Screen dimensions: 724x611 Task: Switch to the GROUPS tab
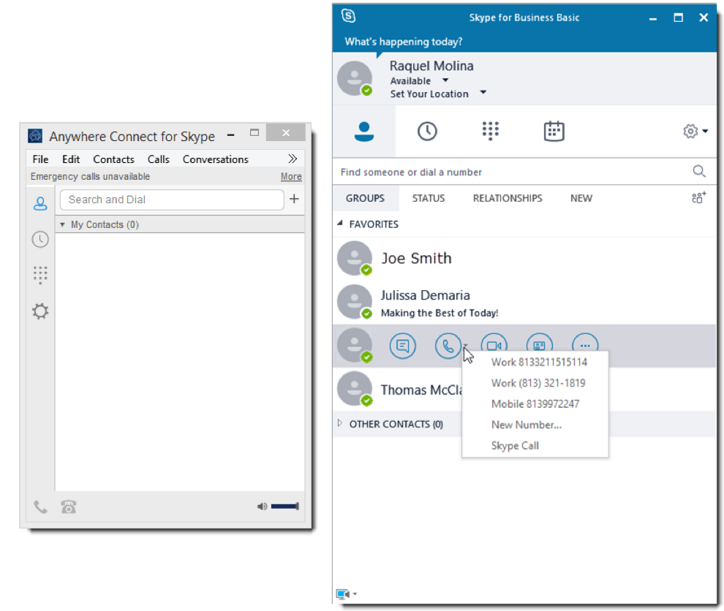(x=365, y=198)
